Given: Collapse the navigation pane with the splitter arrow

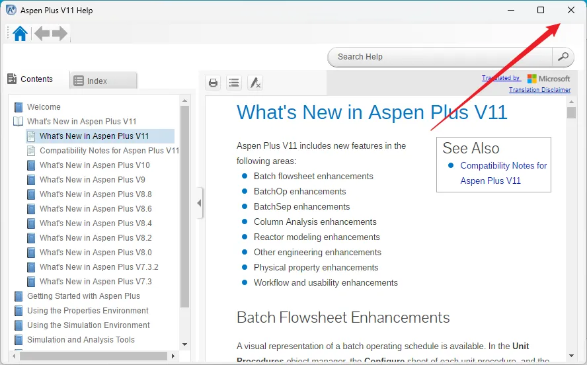Looking at the screenshot, I should coord(200,203).
